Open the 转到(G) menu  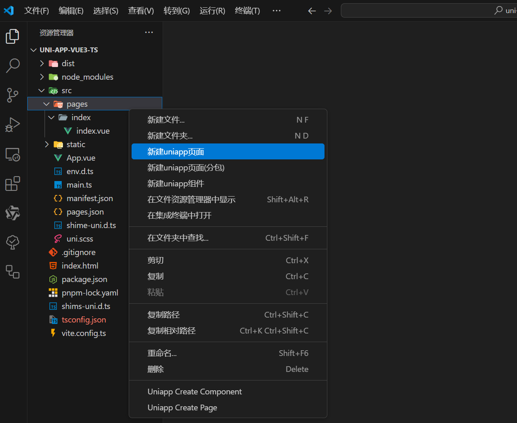coord(177,11)
